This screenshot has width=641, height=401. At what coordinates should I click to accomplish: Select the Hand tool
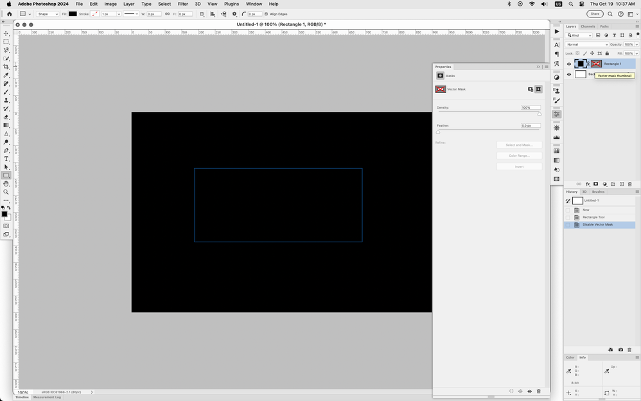[6, 184]
